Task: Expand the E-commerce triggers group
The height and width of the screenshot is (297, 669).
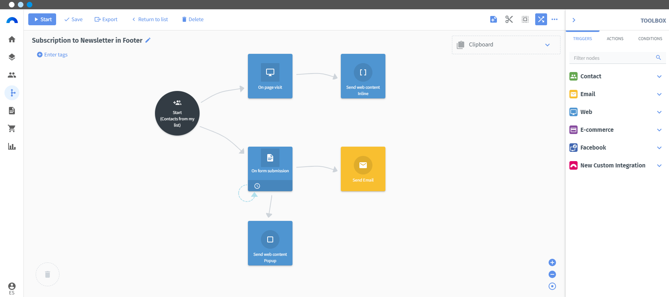Action: click(617, 130)
